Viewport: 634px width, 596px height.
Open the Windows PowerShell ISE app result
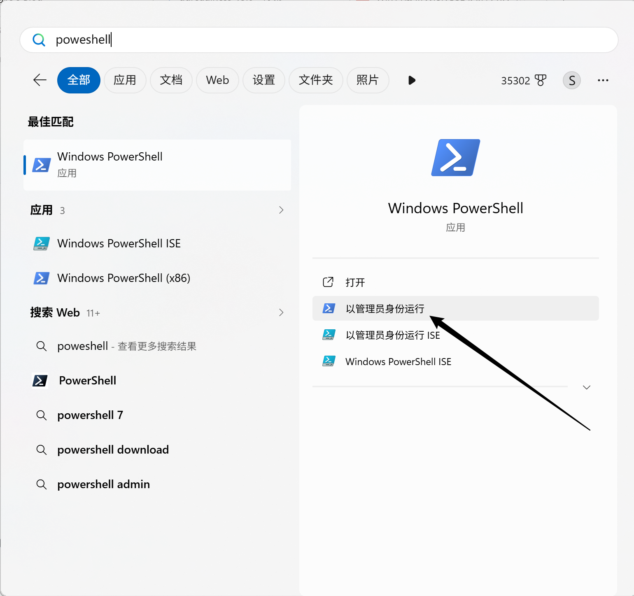157,244
